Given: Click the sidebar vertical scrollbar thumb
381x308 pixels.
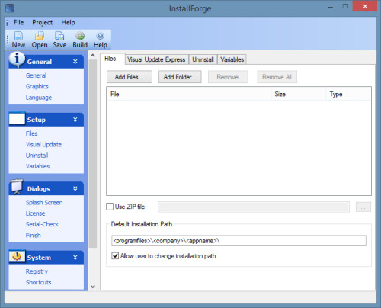Looking at the screenshot, I should click(93, 153).
